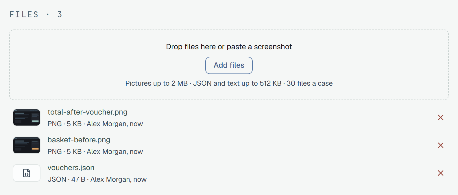The image size is (458, 195).
Task: Click the 'FILES · 3' section heading
Action: (x=36, y=14)
